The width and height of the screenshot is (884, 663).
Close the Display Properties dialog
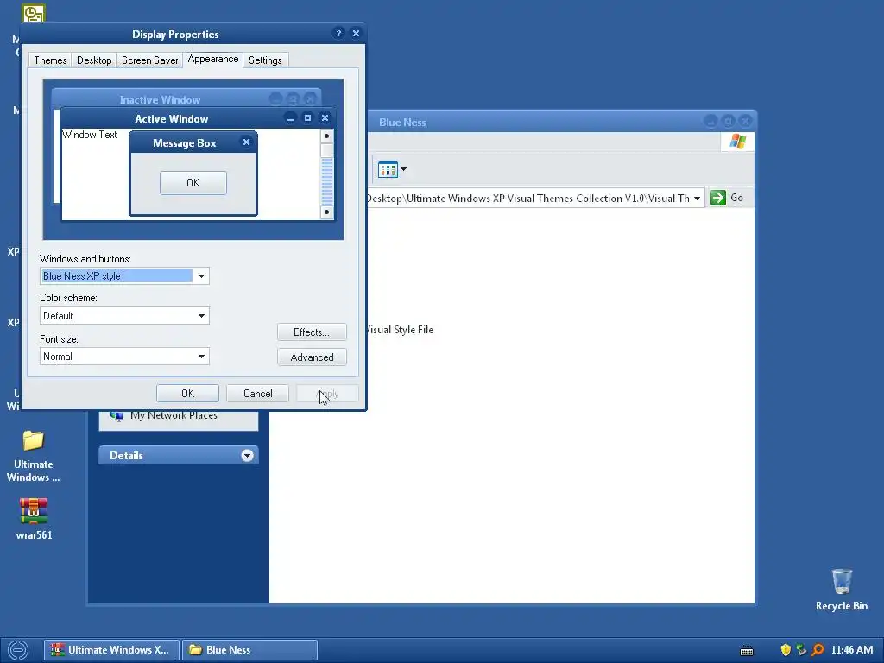click(x=356, y=34)
